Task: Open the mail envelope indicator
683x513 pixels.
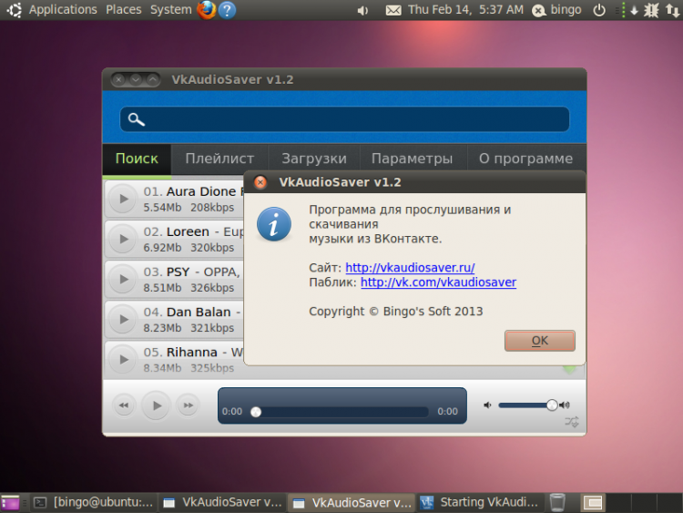Action: tap(393, 10)
